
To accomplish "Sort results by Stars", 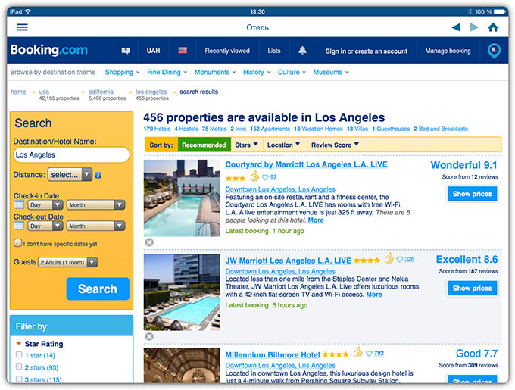I will 246,145.
